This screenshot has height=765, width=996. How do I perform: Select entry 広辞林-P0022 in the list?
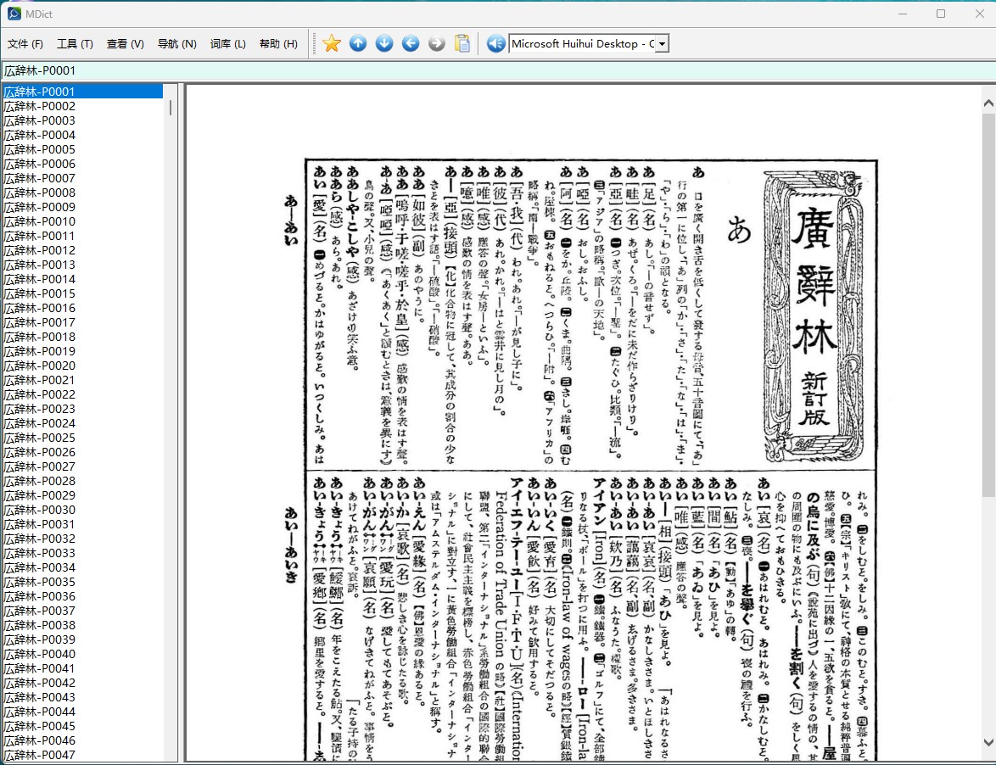pyautogui.click(x=82, y=395)
